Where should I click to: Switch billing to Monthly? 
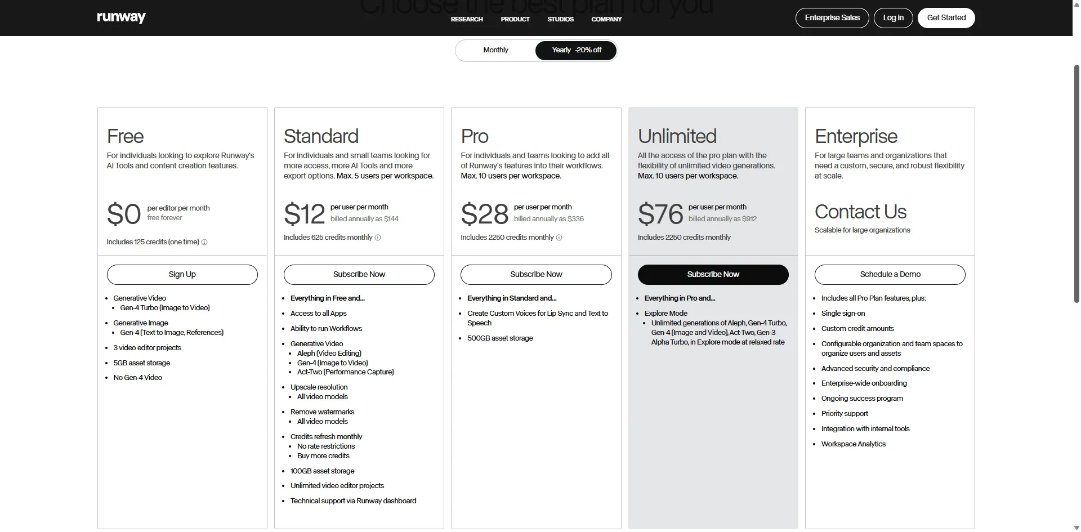495,50
